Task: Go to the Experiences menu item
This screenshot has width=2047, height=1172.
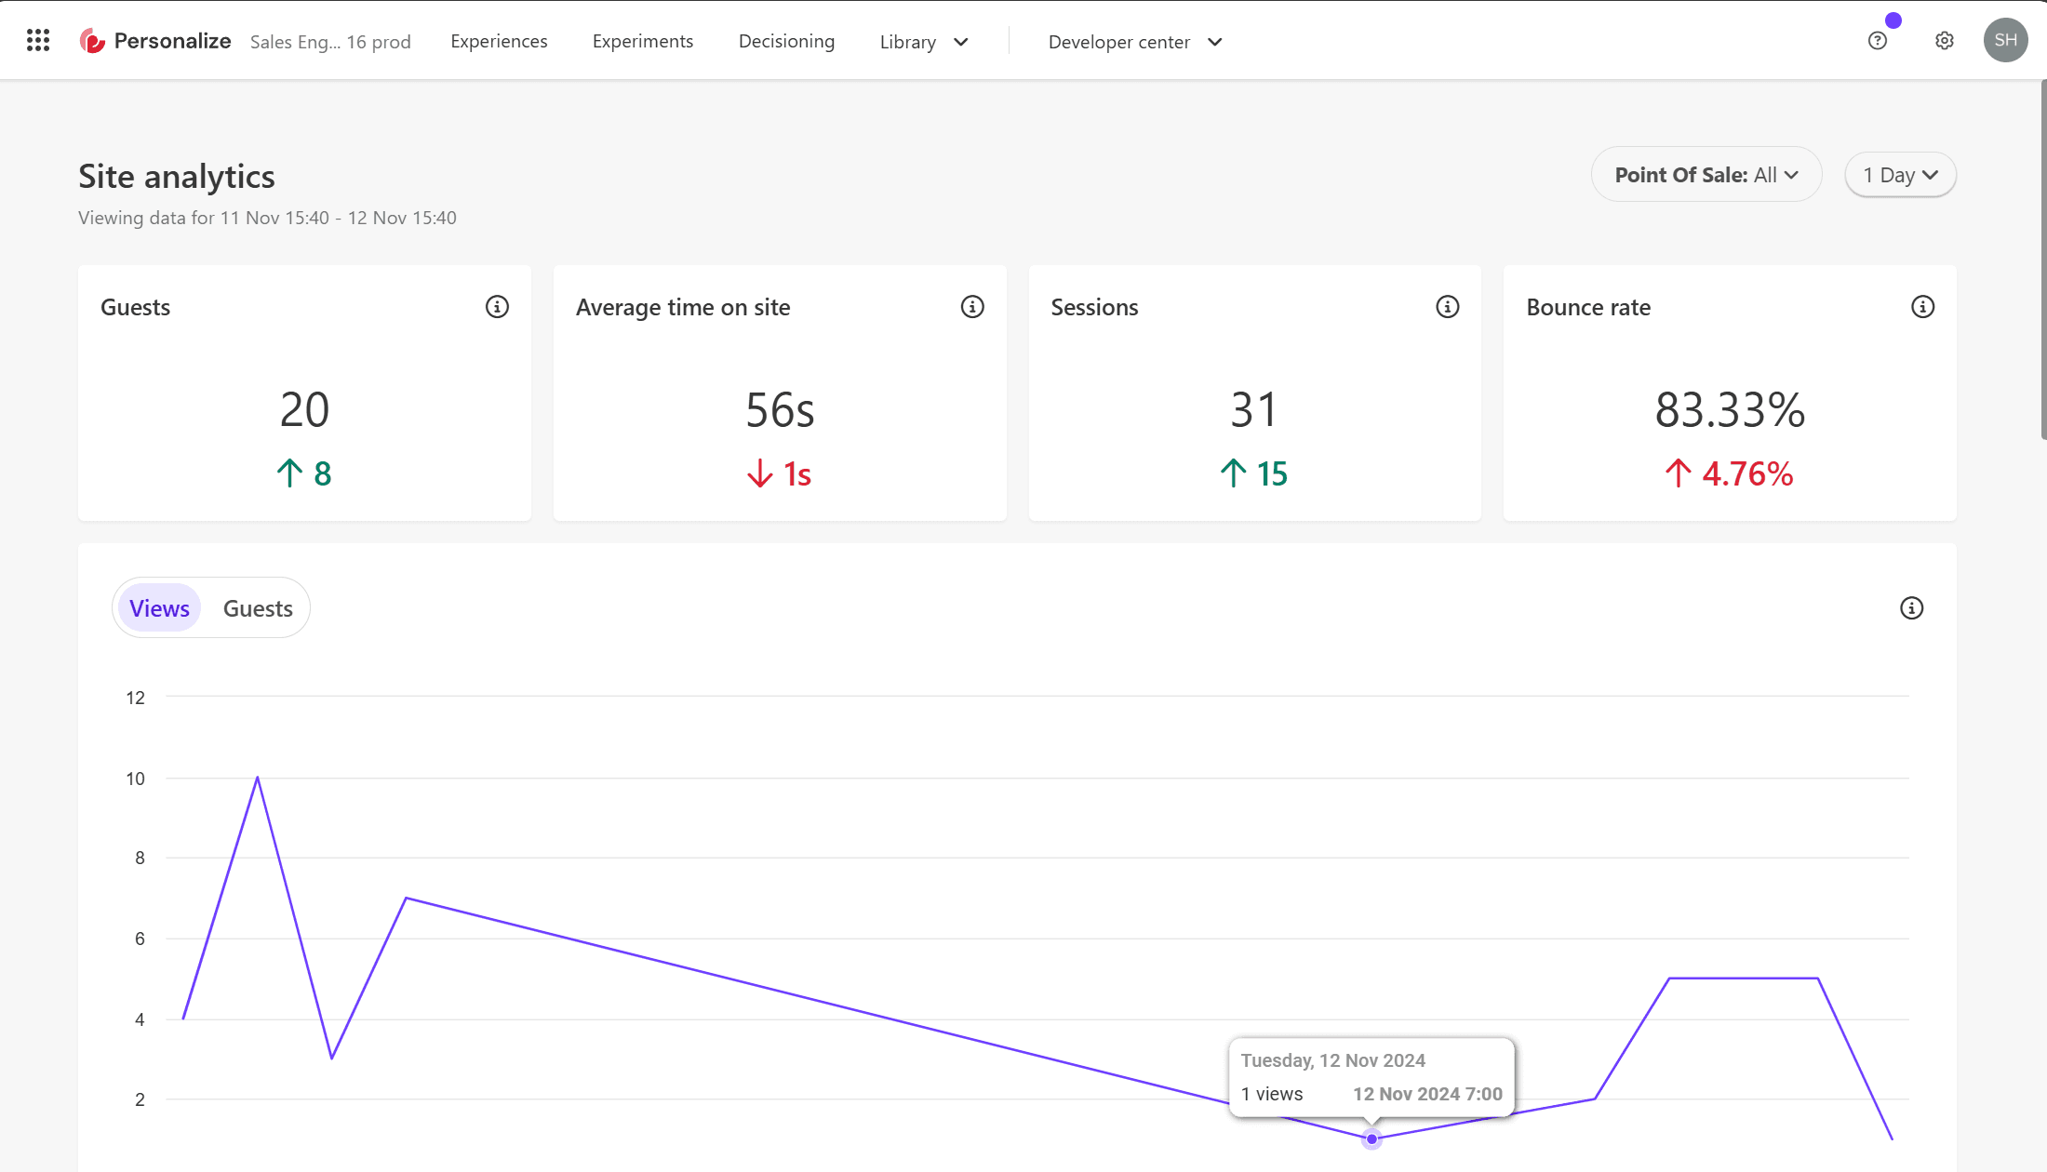Action: click(499, 41)
